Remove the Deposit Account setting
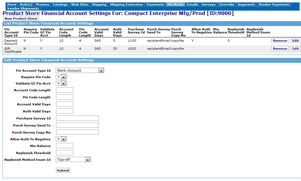Image resolution: width=301 pixels, height=181 pixels. coord(280,40)
